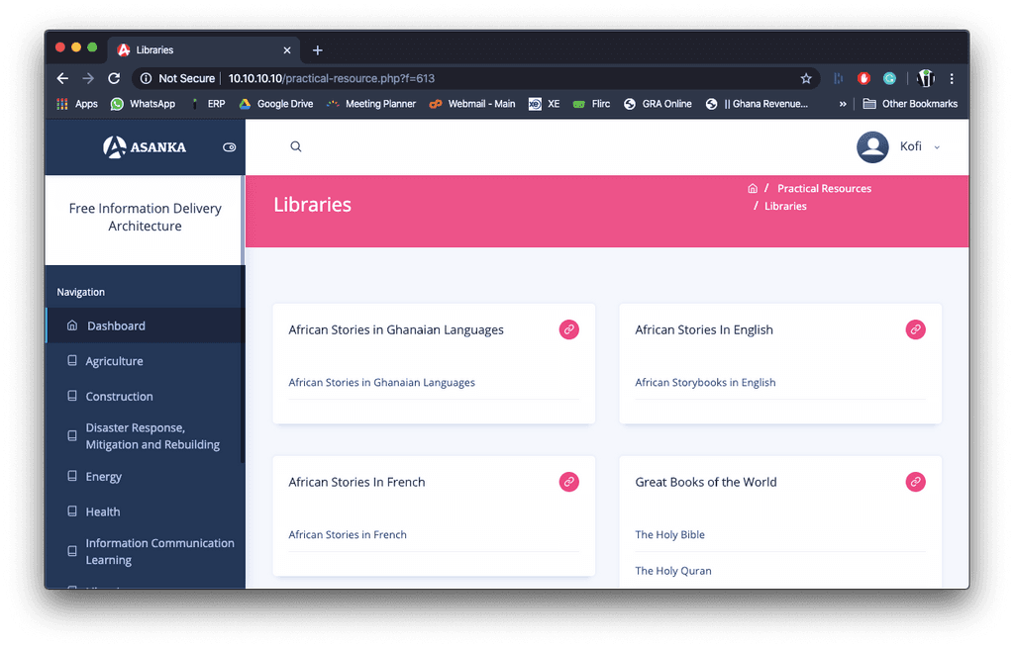Expand hidden bookmarks chevron
The height and width of the screenshot is (648, 1014).
(x=843, y=103)
